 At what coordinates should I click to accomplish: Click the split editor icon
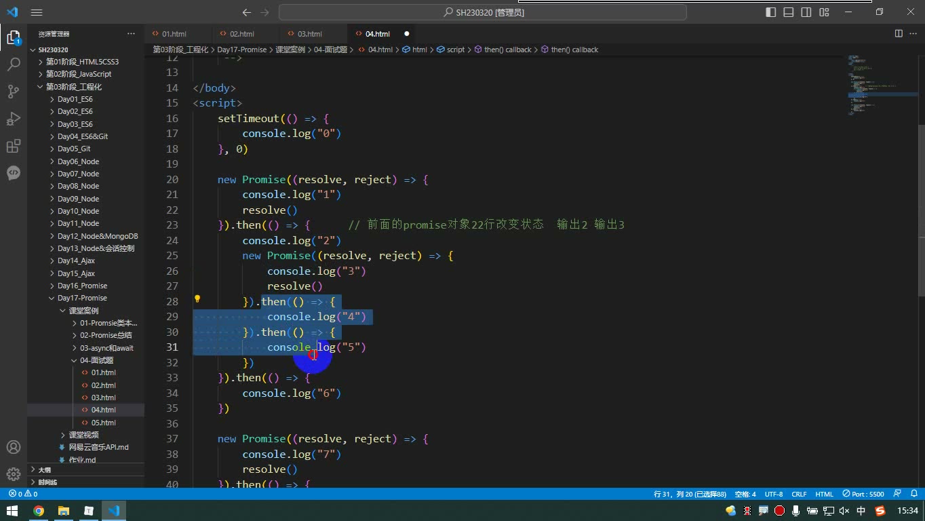point(899,33)
